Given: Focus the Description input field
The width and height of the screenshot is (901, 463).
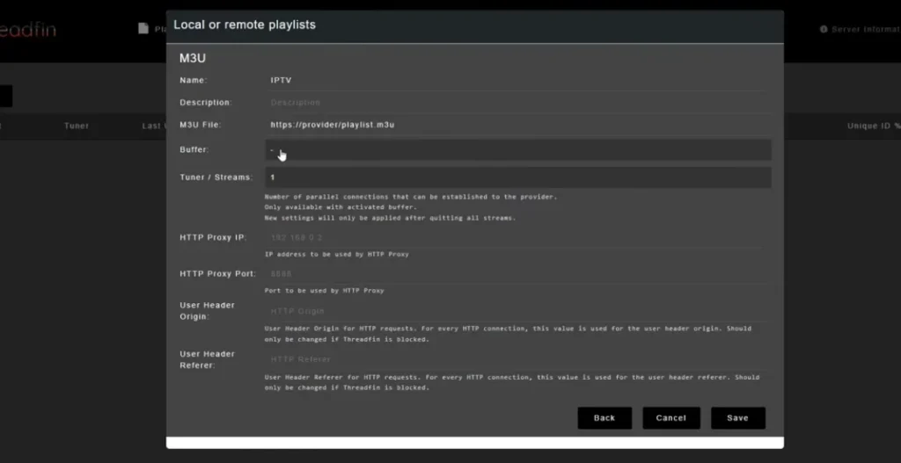Looking at the screenshot, I should (x=516, y=102).
